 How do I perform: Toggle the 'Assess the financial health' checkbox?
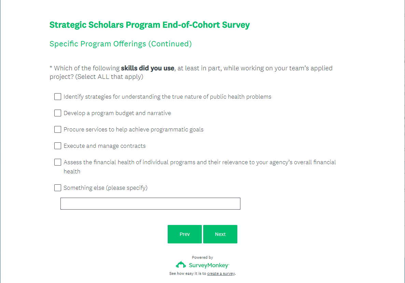[x=58, y=162]
